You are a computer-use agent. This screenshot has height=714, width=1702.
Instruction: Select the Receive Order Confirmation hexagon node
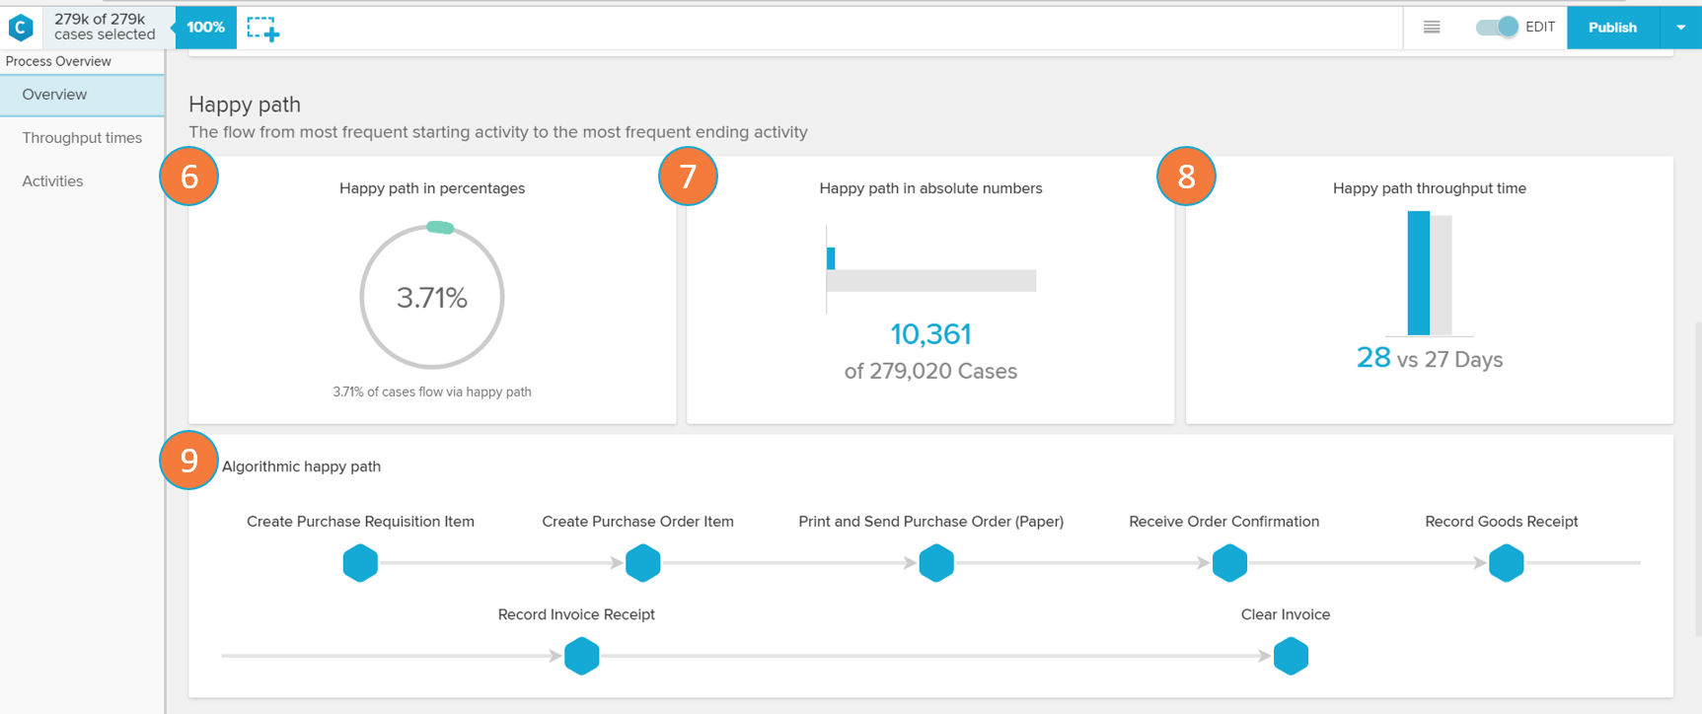pyautogui.click(x=1229, y=563)
